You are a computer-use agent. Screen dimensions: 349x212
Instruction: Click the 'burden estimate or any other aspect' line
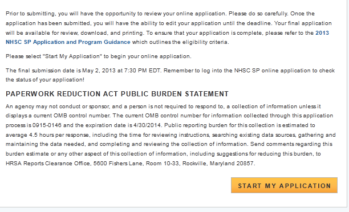point(163,154)
